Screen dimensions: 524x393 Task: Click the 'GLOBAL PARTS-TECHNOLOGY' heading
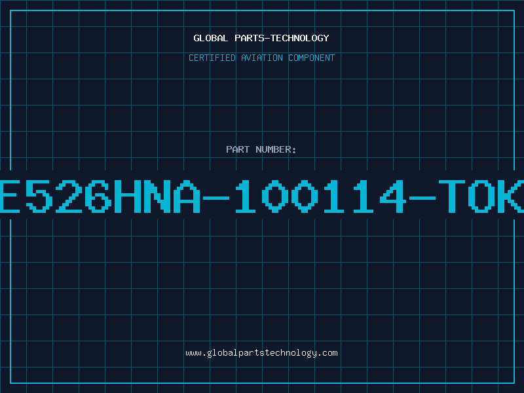point(261,38)
